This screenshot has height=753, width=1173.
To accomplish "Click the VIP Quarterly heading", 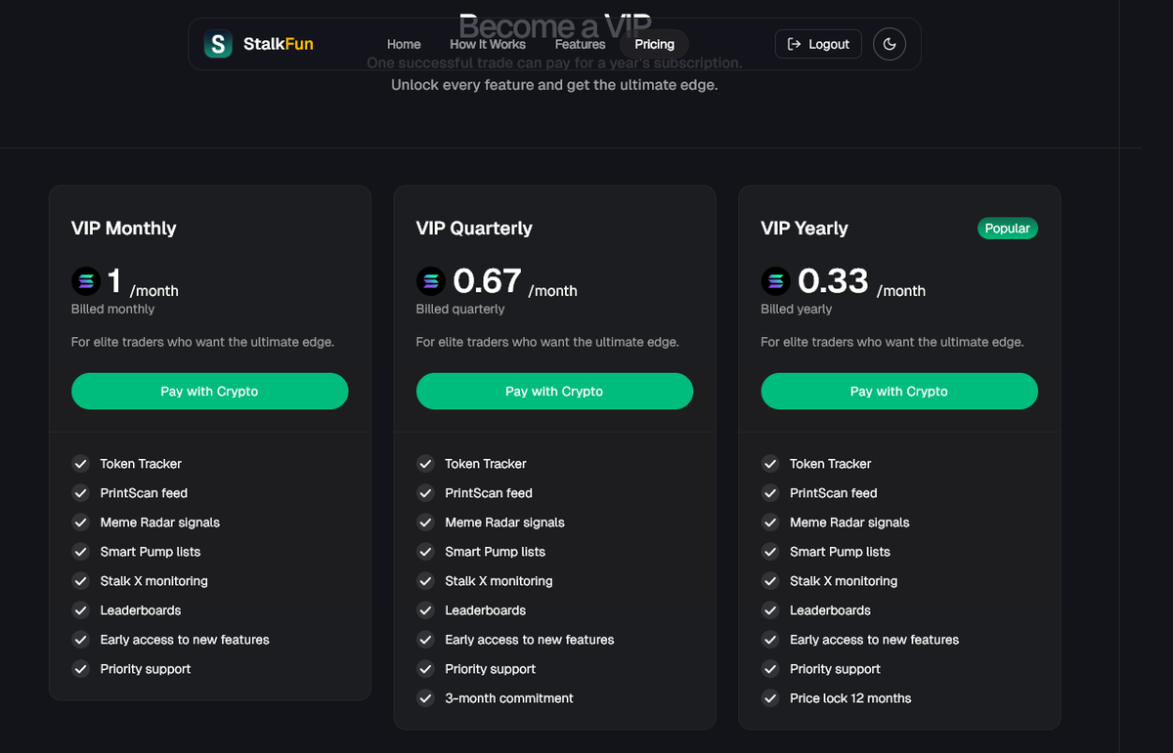I will tap(474, 229).
